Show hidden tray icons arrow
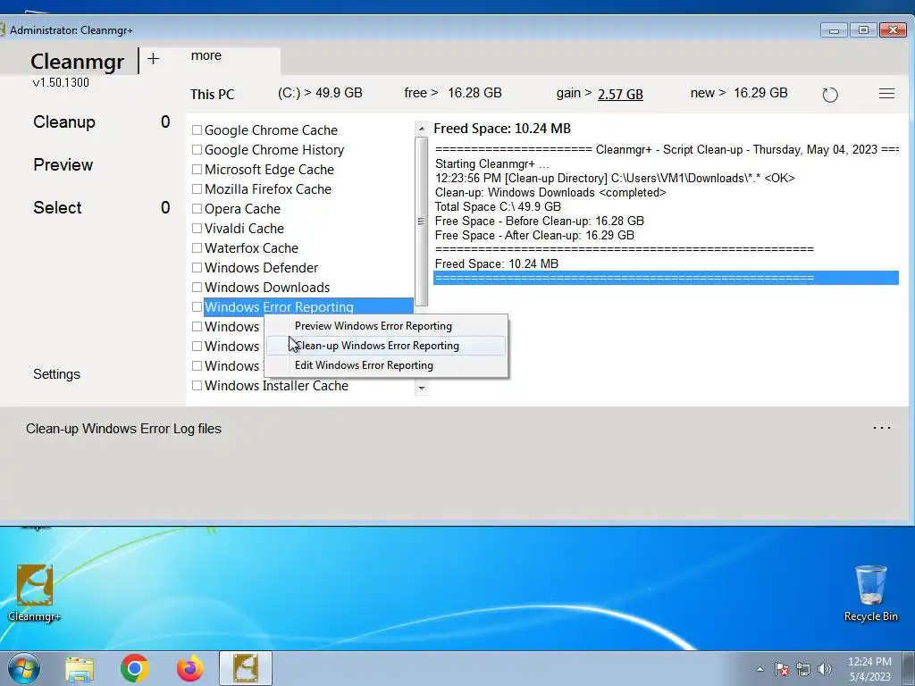 [x=760, y=669]
